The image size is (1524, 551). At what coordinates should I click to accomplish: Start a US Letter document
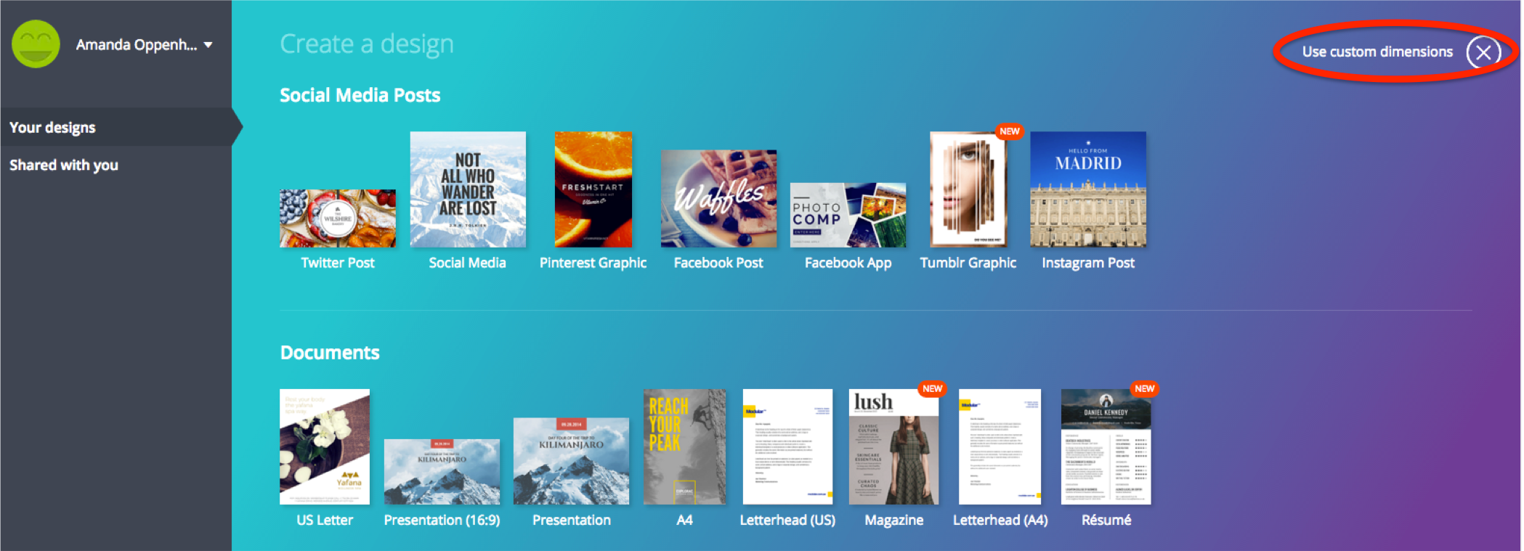pyautogui.click(x=325, y=446)
